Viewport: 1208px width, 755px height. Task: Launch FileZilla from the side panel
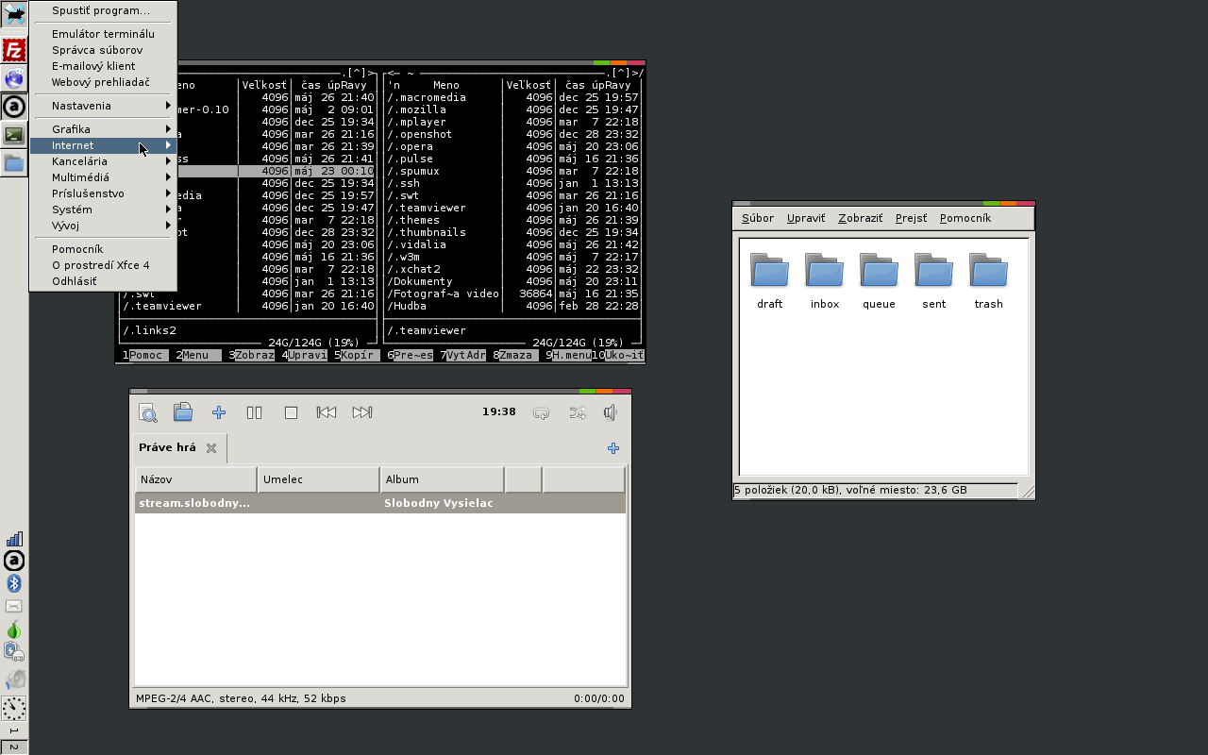(14, 50)
